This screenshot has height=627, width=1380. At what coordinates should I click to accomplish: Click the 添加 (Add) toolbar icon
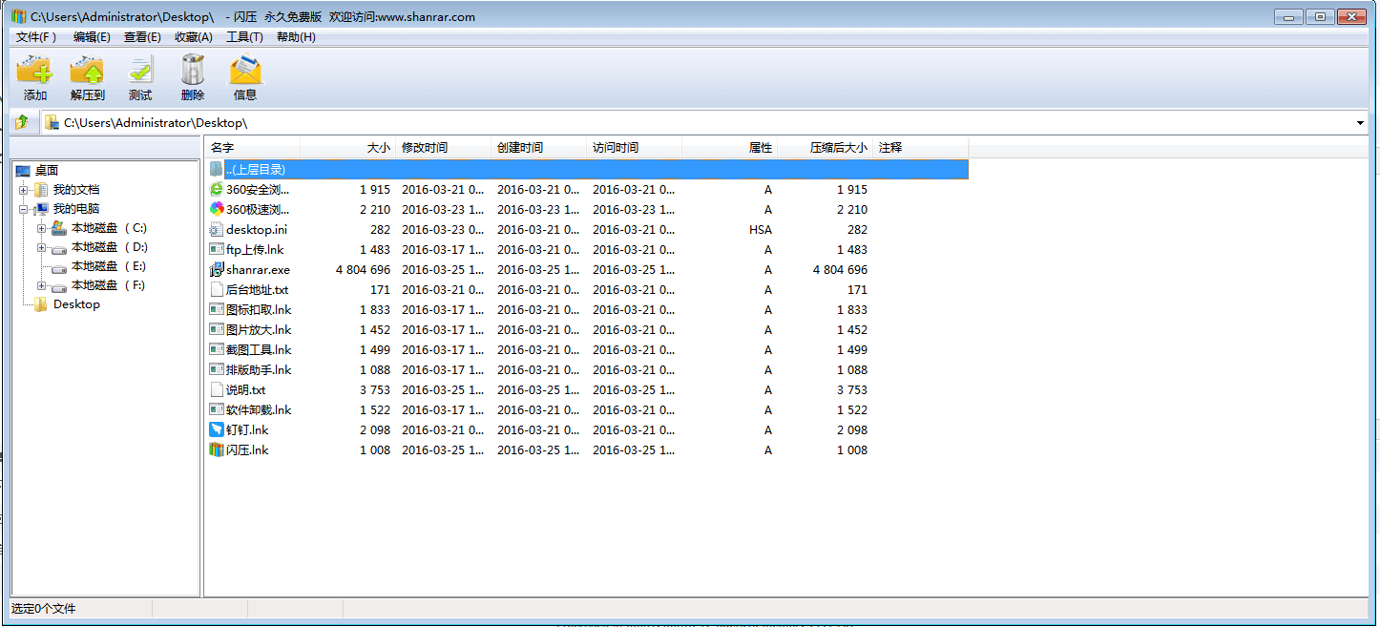coord(35,71)
